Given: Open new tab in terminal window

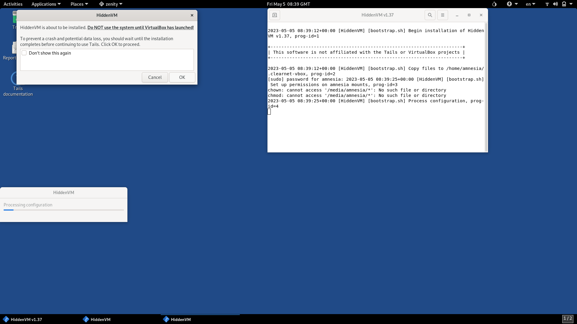Looking at the screenshot, I should point(274,15).
